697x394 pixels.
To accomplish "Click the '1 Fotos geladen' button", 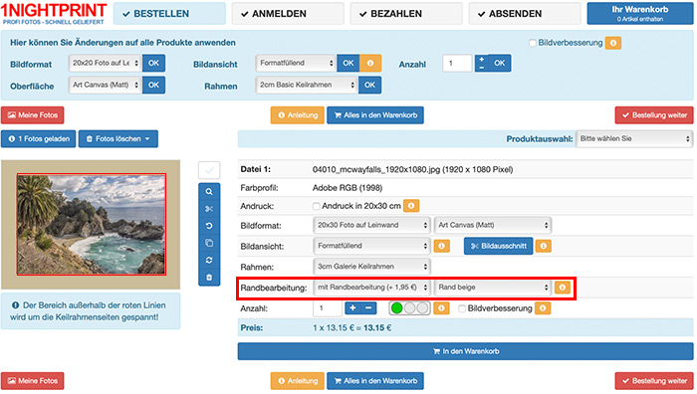I will [39, 138].
